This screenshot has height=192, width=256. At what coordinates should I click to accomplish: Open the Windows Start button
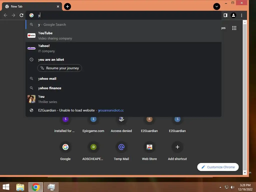pos(6,187)
